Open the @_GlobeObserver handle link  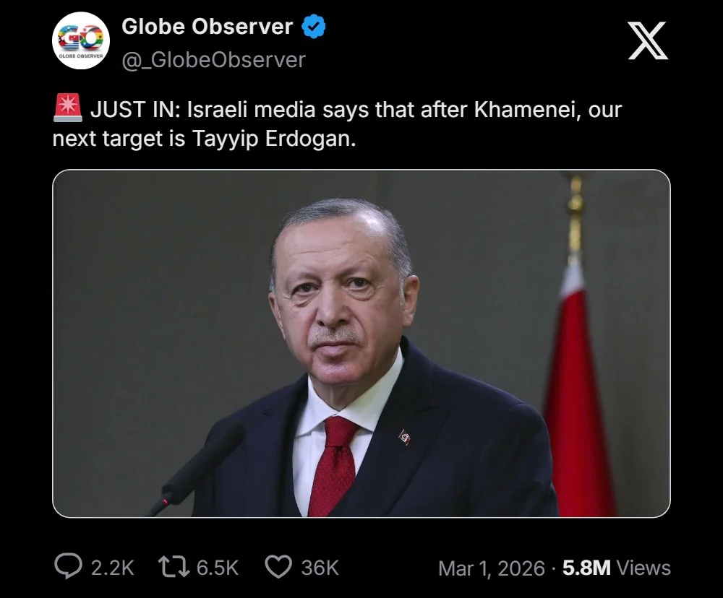[x=213, y=61]
